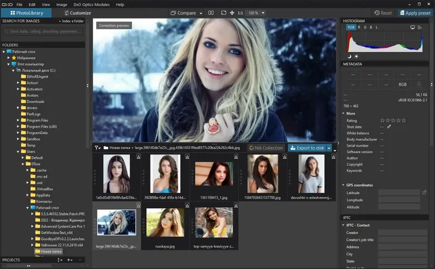This screenshot has width=435, height=269.
Task: Select the Sandbox folder icon
Action: coord(23,139)
